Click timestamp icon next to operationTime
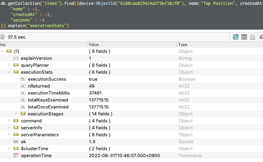This screenshot has width=263, height=162. 16,155
